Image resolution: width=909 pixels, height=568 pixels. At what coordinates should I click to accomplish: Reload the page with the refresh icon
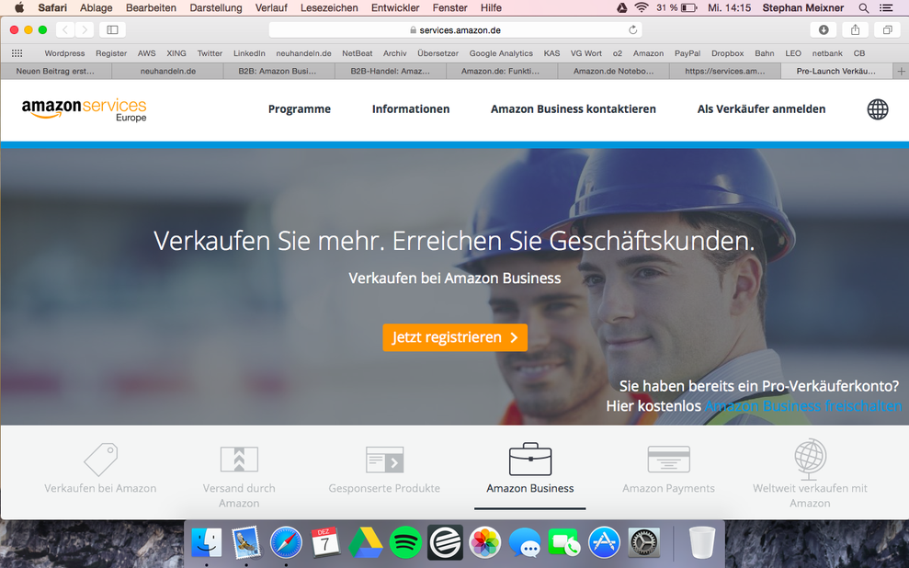coord(632,29)
